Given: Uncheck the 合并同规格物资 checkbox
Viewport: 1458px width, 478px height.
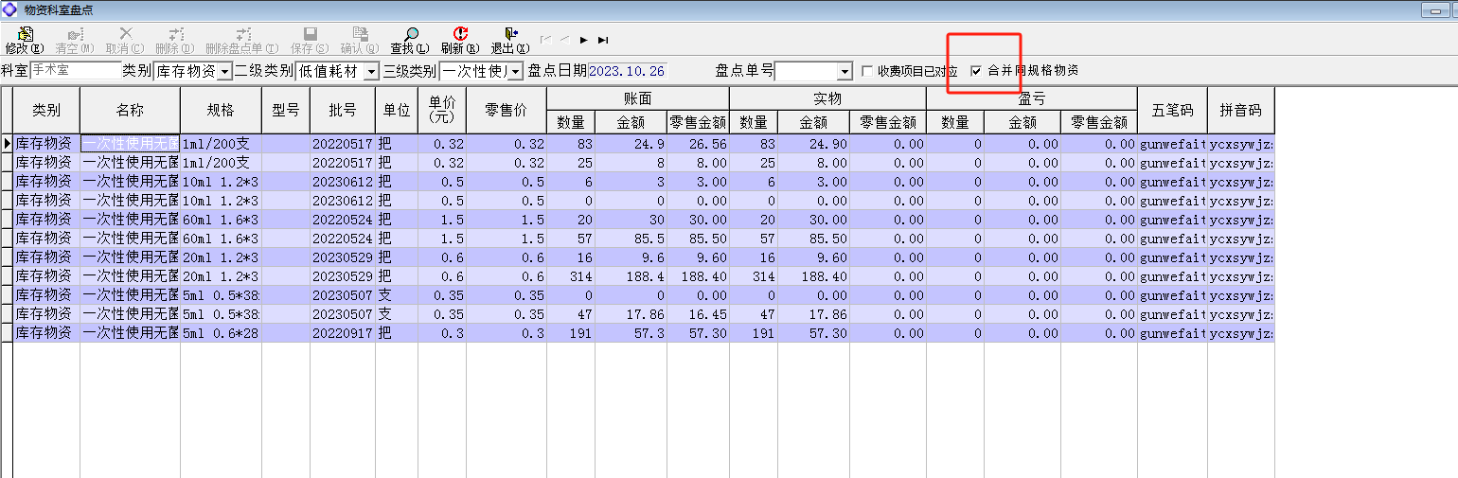Looking at the screenshot, I should (976, 71).
